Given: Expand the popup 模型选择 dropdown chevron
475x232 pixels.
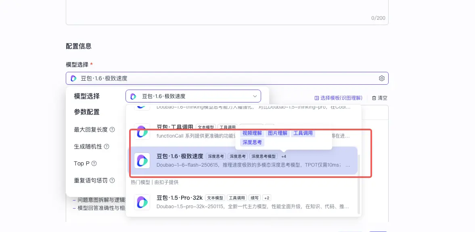Looking at the screenshot, I should click(255, 96).
